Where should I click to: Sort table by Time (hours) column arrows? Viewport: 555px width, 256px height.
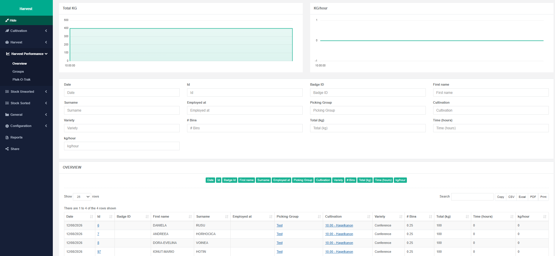[512, 217]
